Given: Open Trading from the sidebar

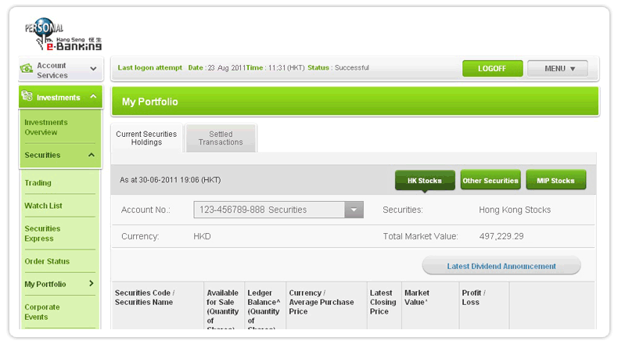Looking at the screenshot, I should pyautogui.click(x=38, y=183).
